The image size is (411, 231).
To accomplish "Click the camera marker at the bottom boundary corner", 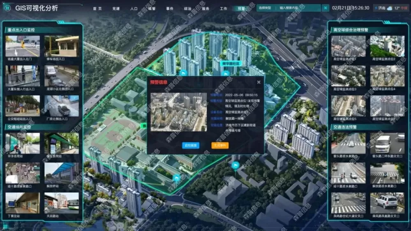I will [x=177, y=178].
